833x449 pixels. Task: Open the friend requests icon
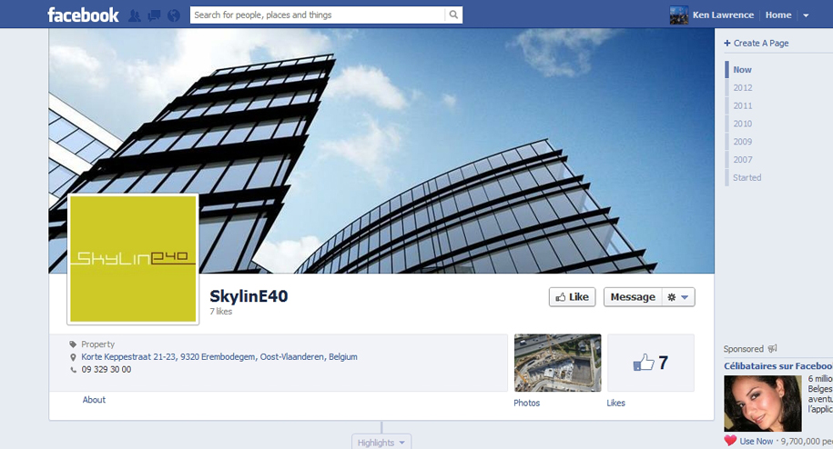point(135,15)
